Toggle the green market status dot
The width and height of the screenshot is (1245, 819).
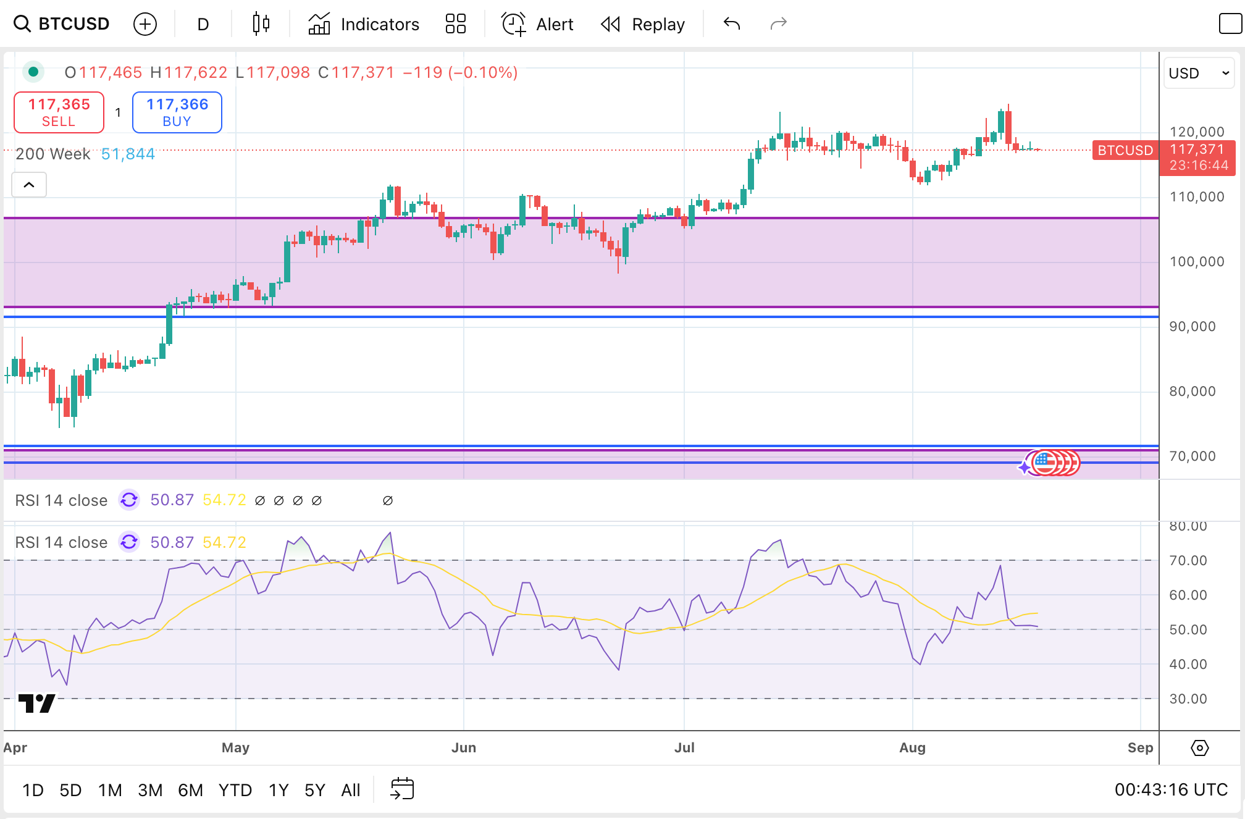coord(33,72)
